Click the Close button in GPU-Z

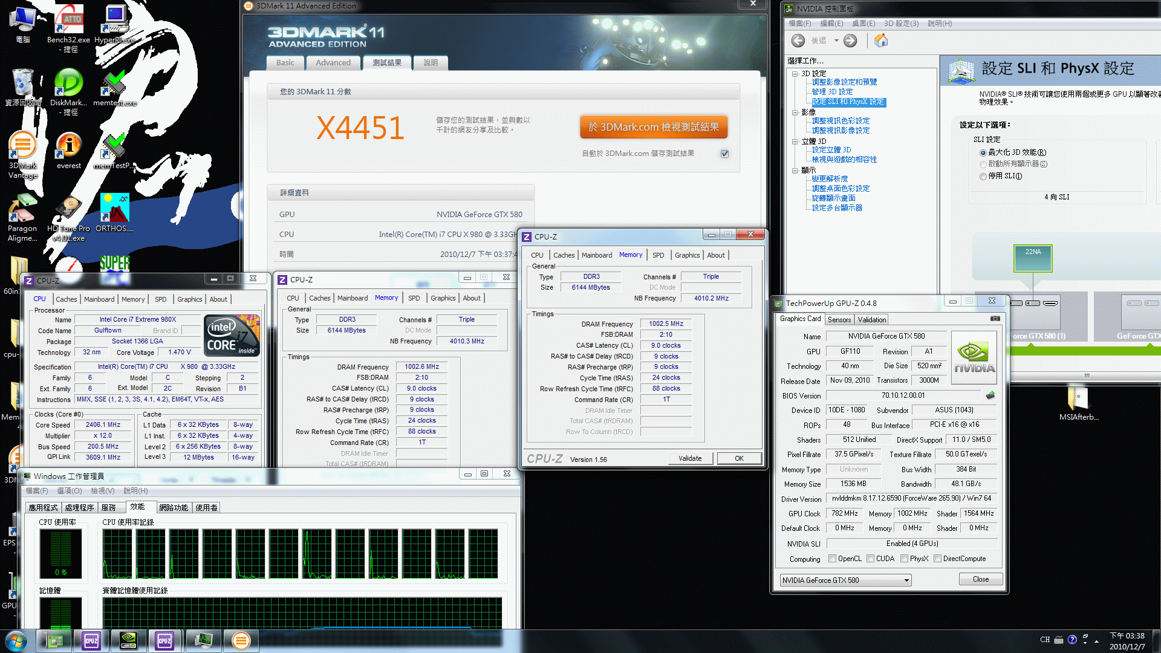981,579
